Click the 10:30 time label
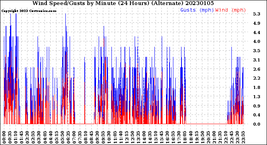Viewport: 267px width, 145px height. (109, 137)
